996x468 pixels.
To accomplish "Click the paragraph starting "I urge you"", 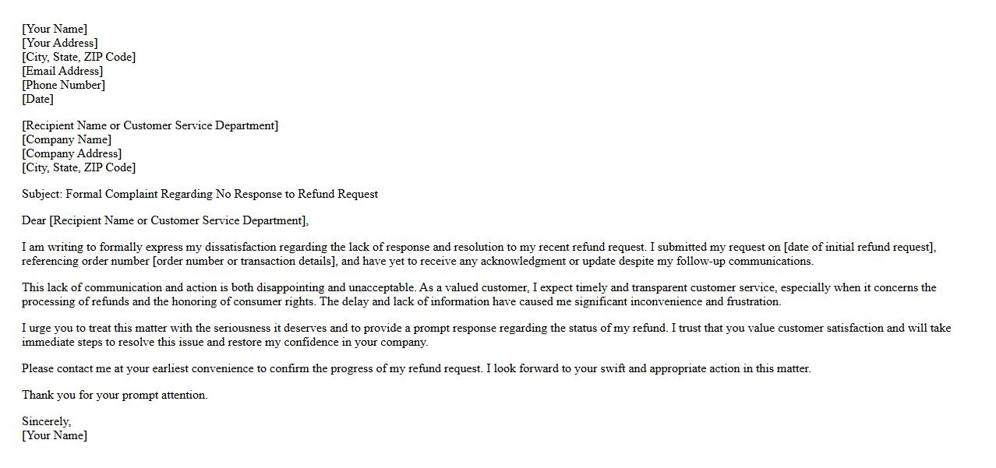I will tap(486, 335).
